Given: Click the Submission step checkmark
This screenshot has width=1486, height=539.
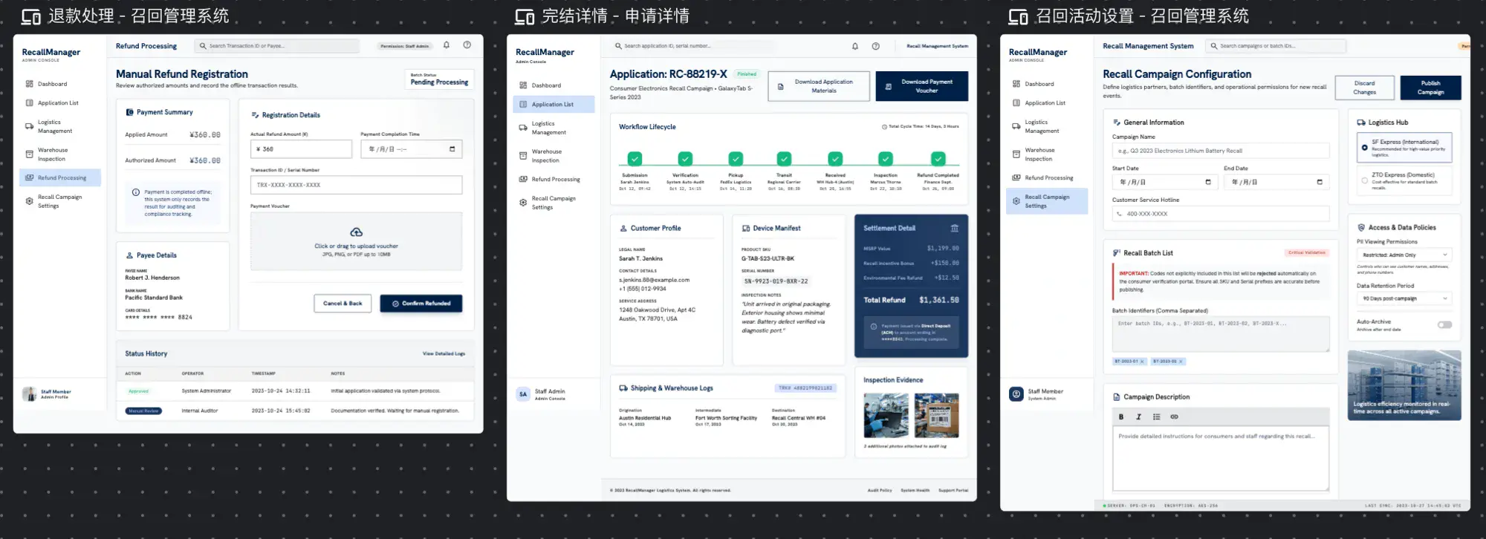Looking at the screenshot, I should [x=635, y=158].
